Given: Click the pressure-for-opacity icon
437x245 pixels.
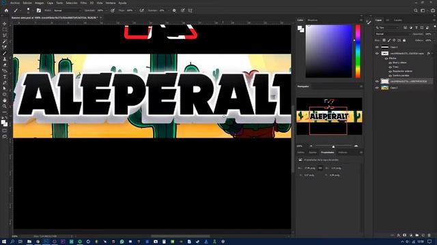Looking at the screenshot, I should pyautogui.click(x=113, y=11).
